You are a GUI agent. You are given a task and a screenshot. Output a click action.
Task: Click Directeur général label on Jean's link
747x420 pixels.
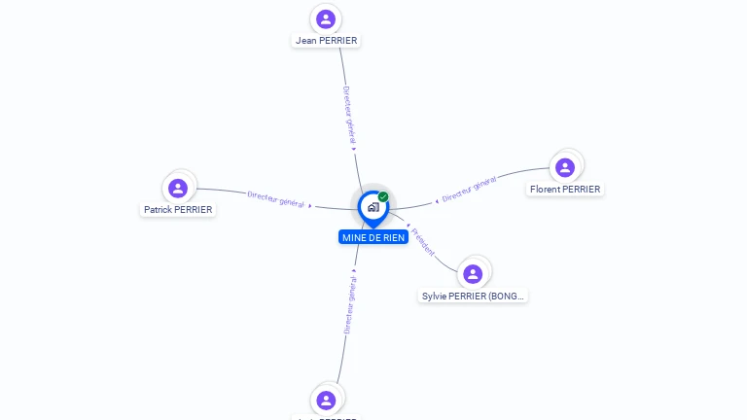coord(349,115)
